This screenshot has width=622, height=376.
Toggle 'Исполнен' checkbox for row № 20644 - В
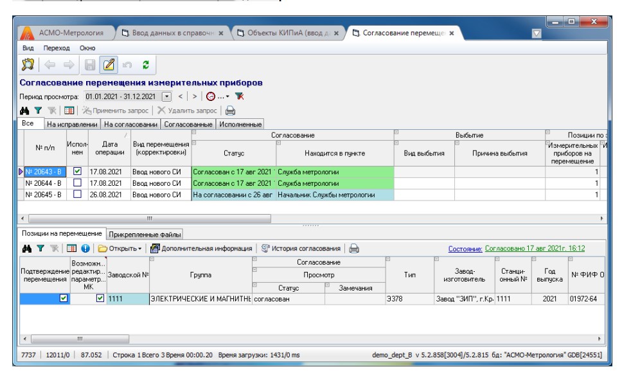(x=77, y=183)
